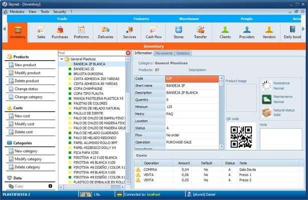Viewport: 308px width, 200px height.
Task: Click the Bolivia flag icon in status bar
Action: (119, 194)
